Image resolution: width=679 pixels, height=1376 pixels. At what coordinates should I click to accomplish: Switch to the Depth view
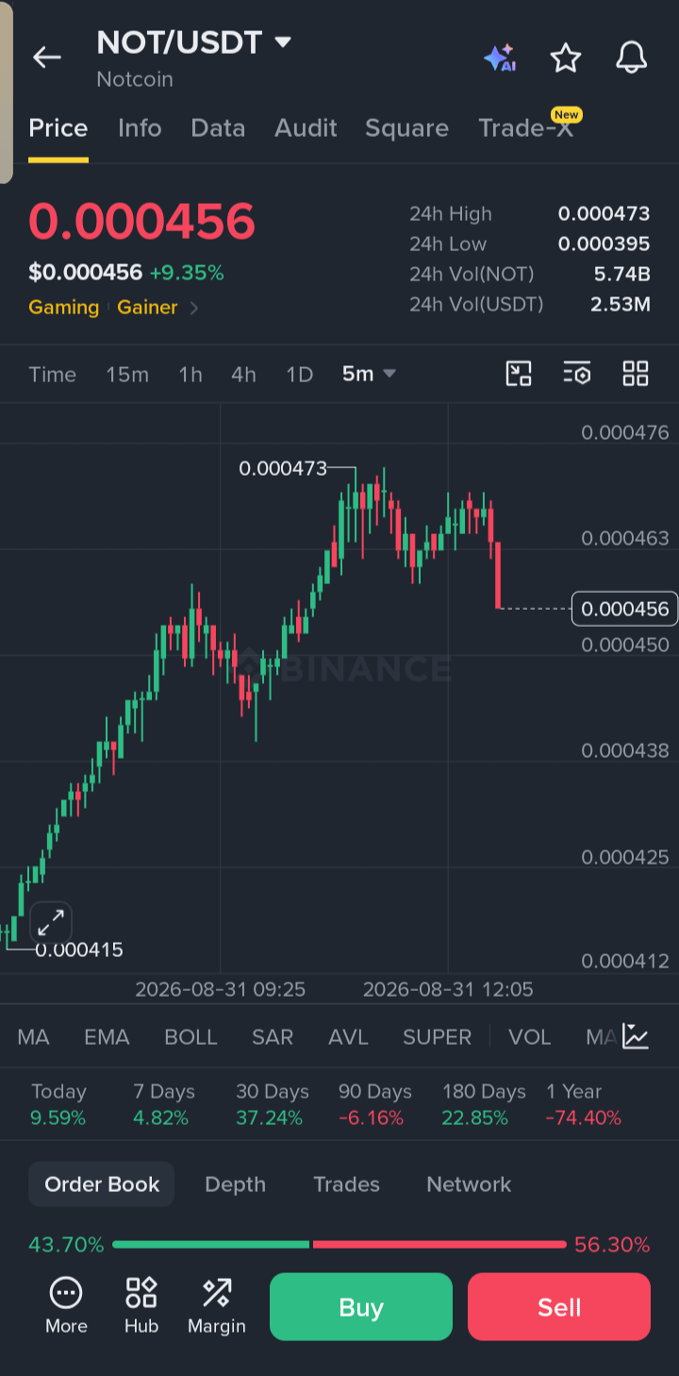pos(235,1184)
